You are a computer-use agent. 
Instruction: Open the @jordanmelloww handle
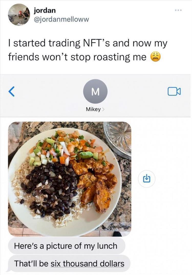click(61, 19)
